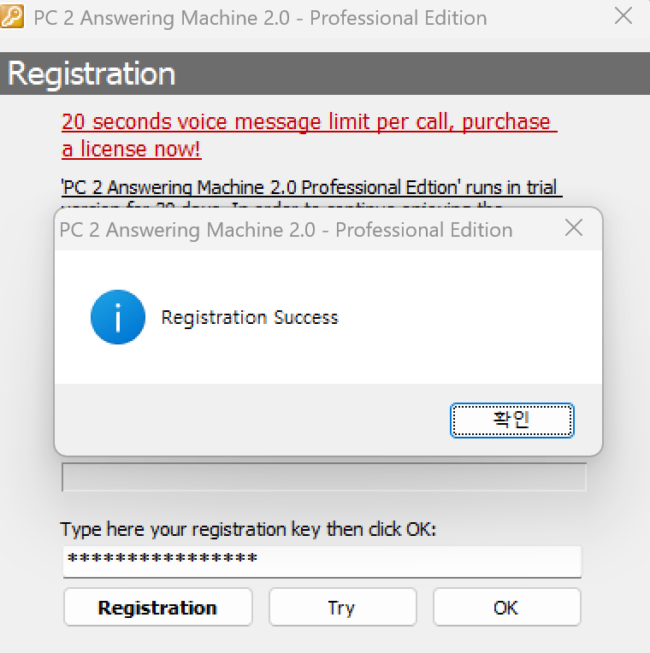
Task: Click the key icon in title bar
Action: click(x=12, y=16)
